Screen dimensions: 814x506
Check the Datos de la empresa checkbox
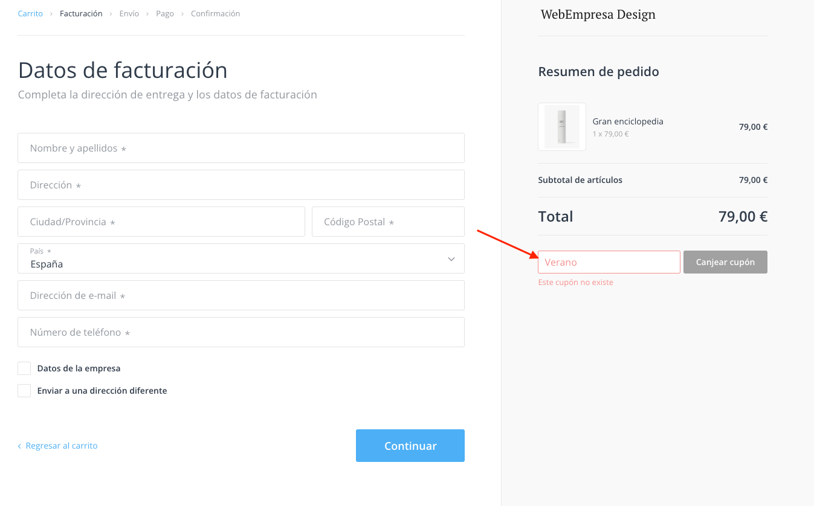[x=24, y=368]
